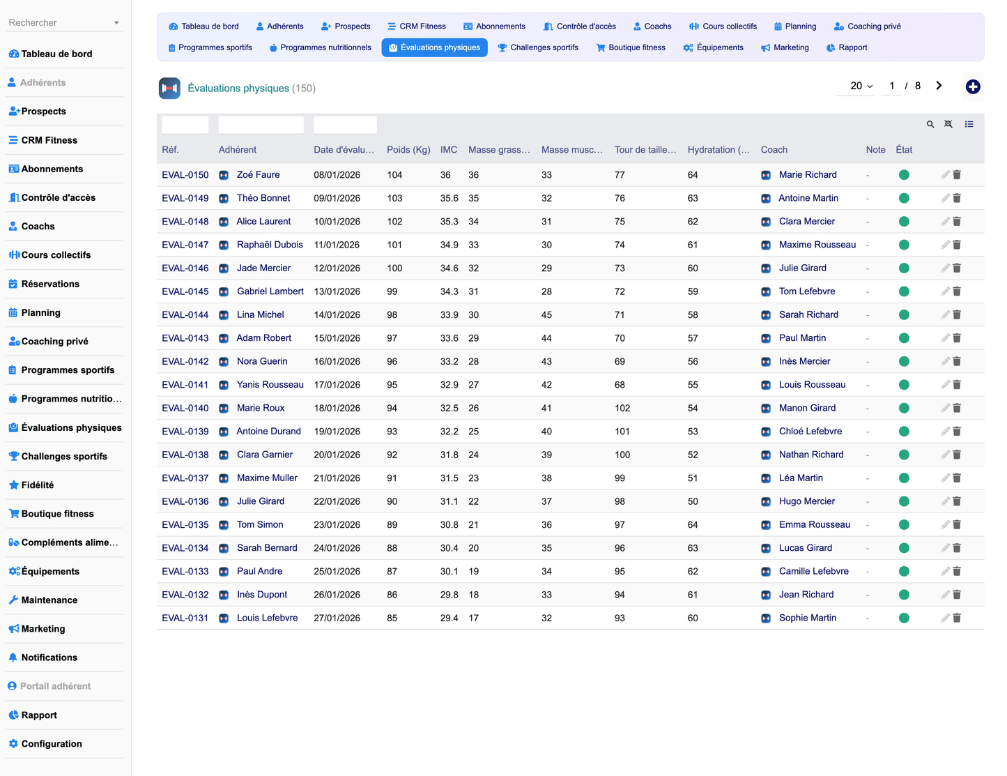Open the Programmes nutritionnels tab
The height and width of the screenshot is (776, 1007).
click(321, 47)
